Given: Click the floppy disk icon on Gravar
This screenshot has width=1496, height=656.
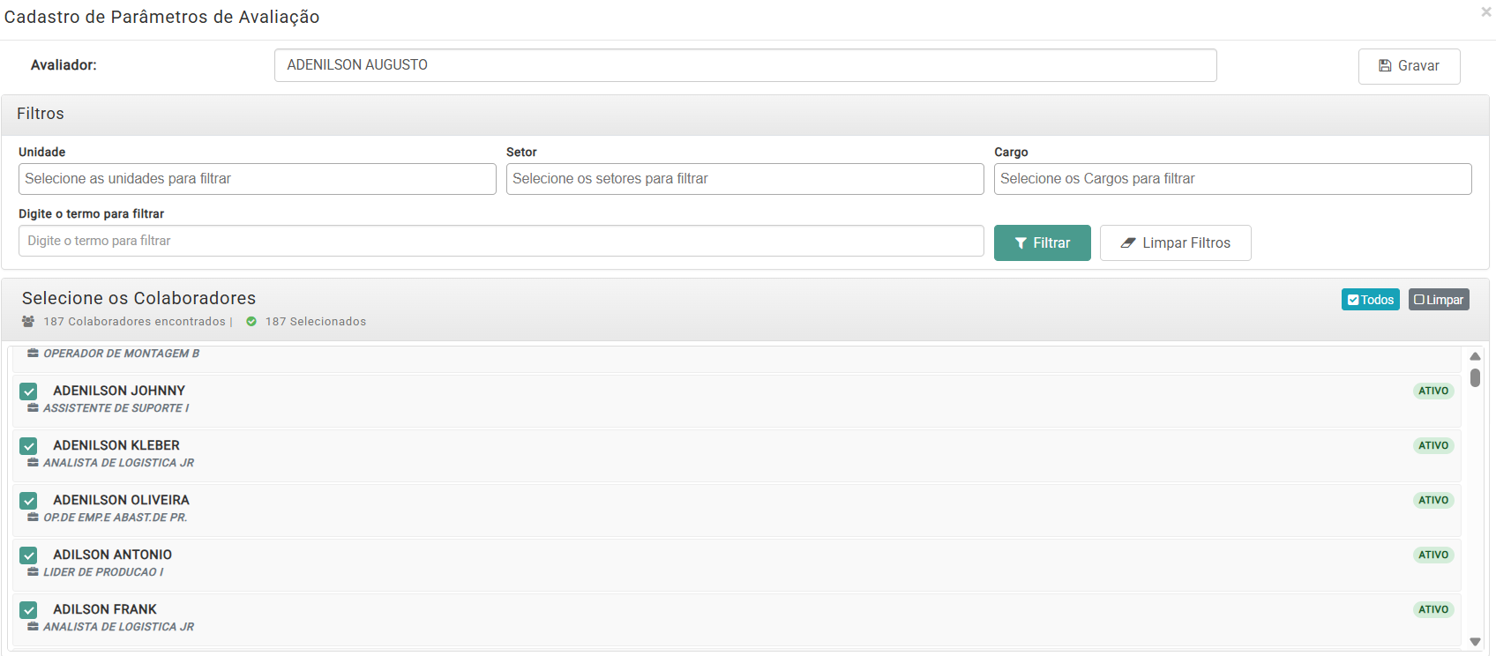Looking at the screenshot, I should click(x=1385, y=66).
